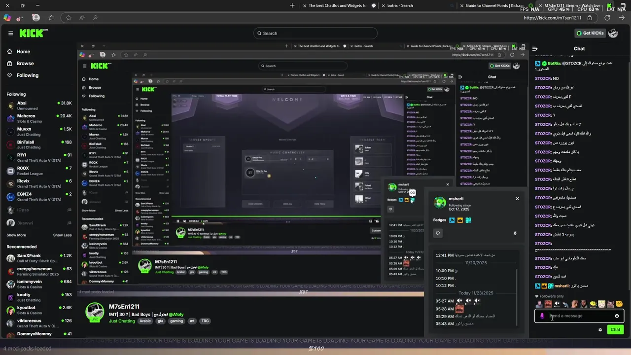Focus the Kick Search box
Image resolution: width=631 pixels, height=355 pixels.
315,33
